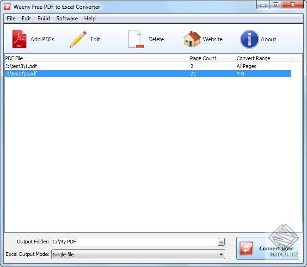Click the app icon in the title bar
Image resolution: width=307 pixels, height=267 pixels.
tap(7, 6)
